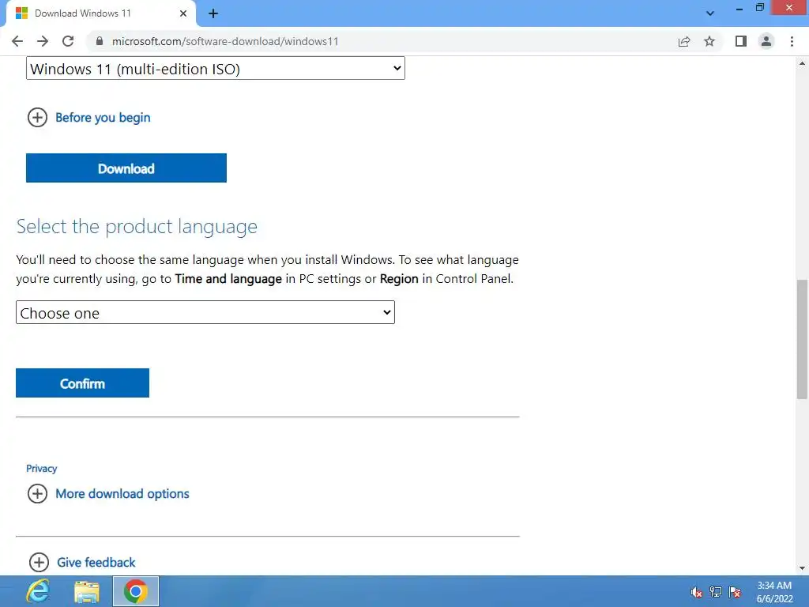
Task: Click the Confirm button
Action: coord(82,383)
